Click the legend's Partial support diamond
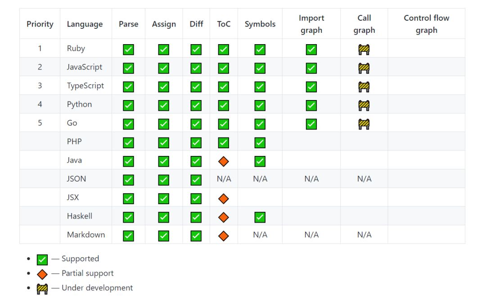Screen dimensions: 486x301 [x=42, y=274]
